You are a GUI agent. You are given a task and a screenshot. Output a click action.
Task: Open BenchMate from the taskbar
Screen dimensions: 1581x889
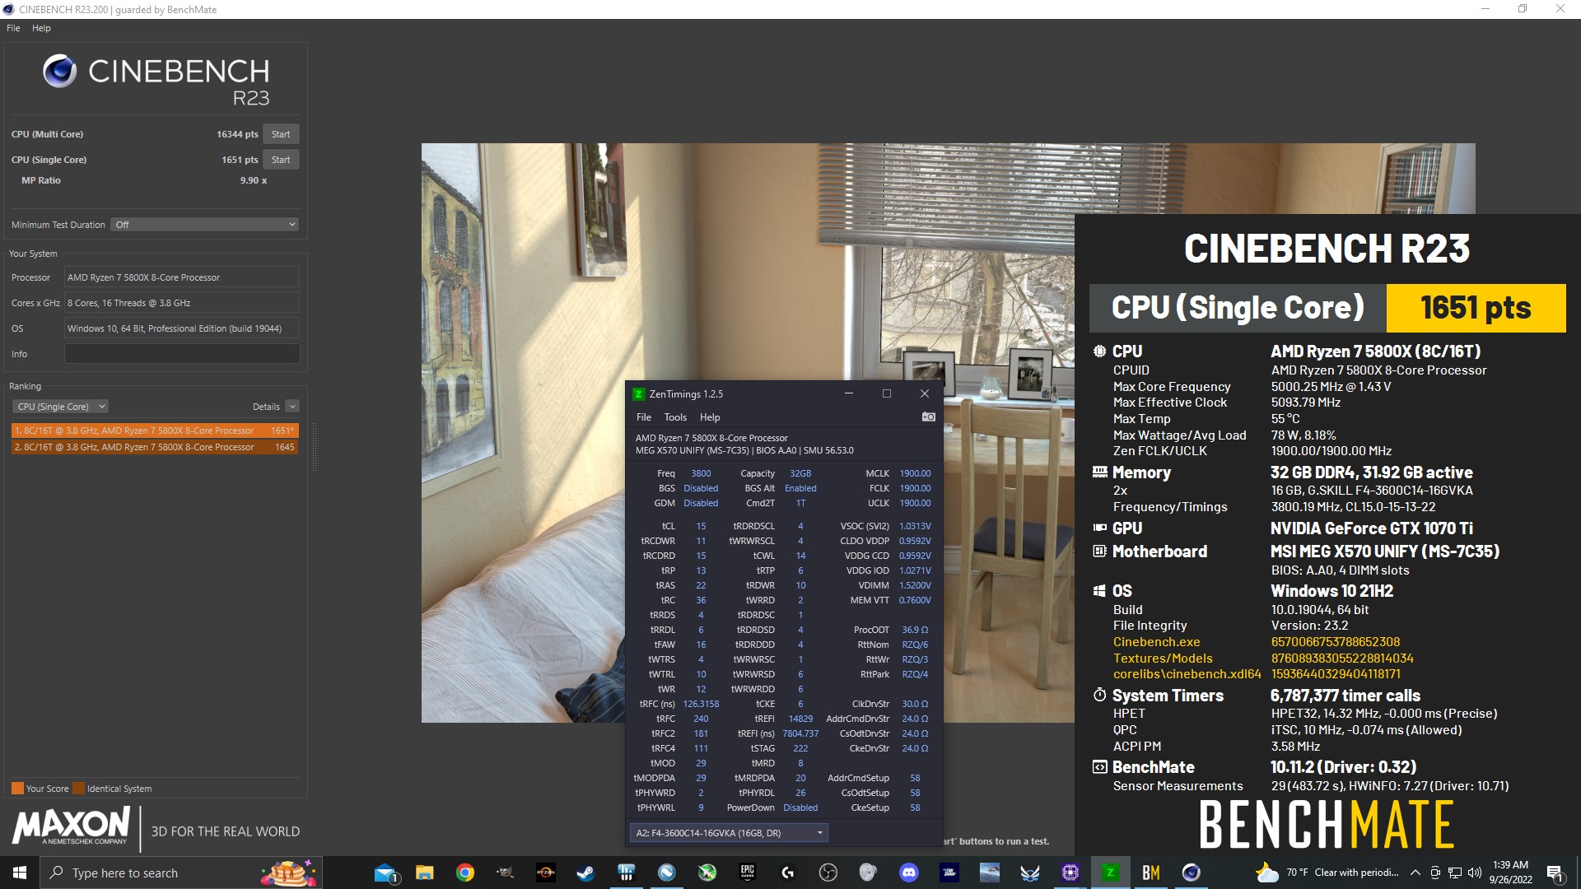pos(1150,873)
